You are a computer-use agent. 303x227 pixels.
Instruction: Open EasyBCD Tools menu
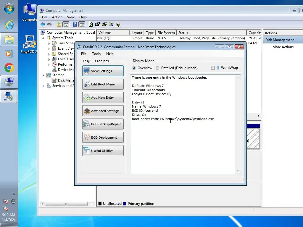point(96,54)
